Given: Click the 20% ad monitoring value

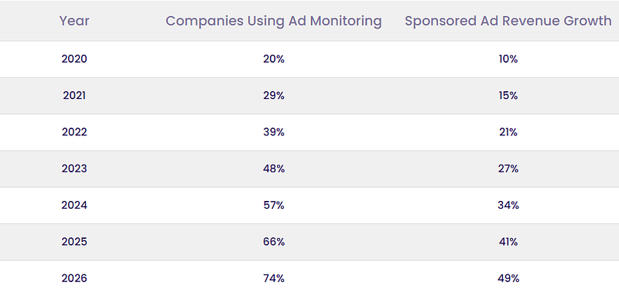Looking at the screenshot, I should [274, 59].
